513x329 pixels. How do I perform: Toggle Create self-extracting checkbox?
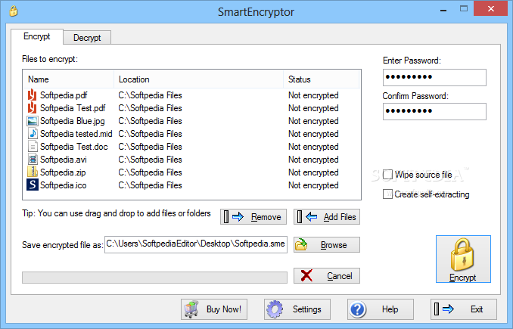click(387, 194)
